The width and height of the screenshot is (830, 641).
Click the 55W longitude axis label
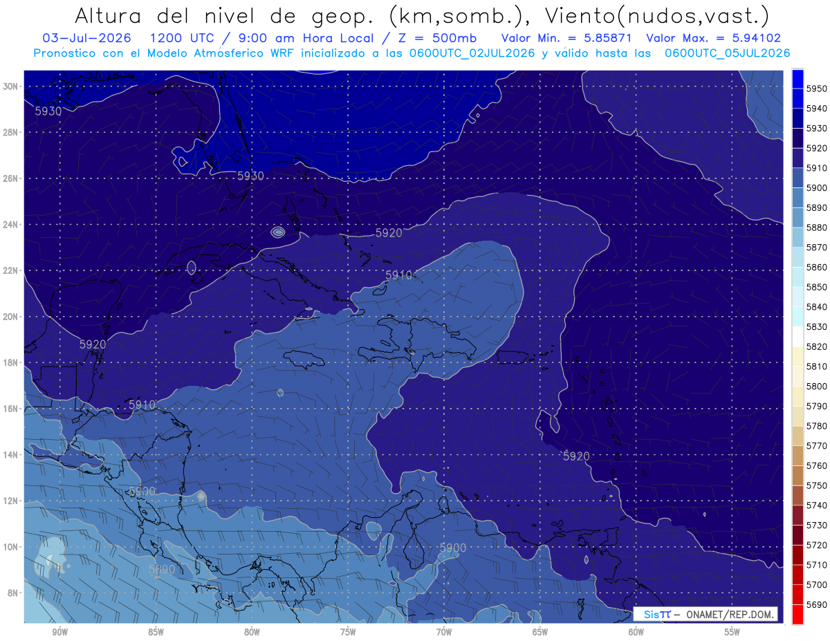[x=732, y=631]
